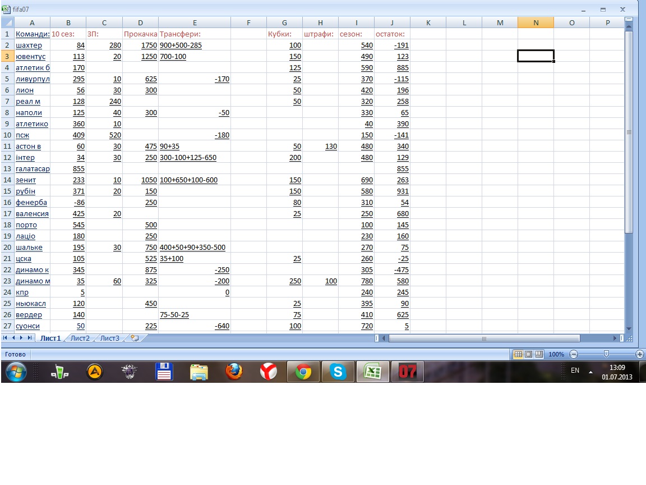Open the floppy disk save app in taskbar
Screen dimensions: 646x485
coord(164,372)
